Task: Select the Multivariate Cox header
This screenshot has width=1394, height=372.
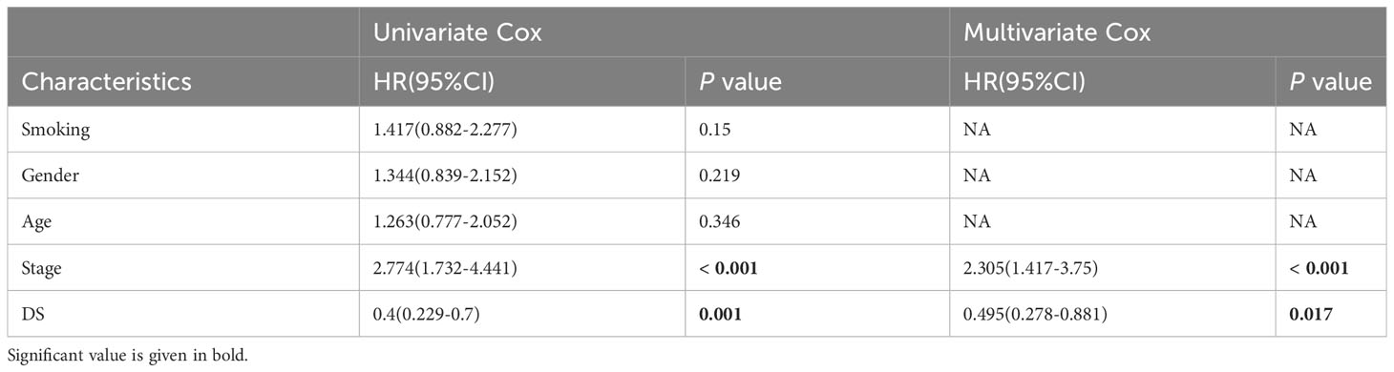Action: (1057, 32)
